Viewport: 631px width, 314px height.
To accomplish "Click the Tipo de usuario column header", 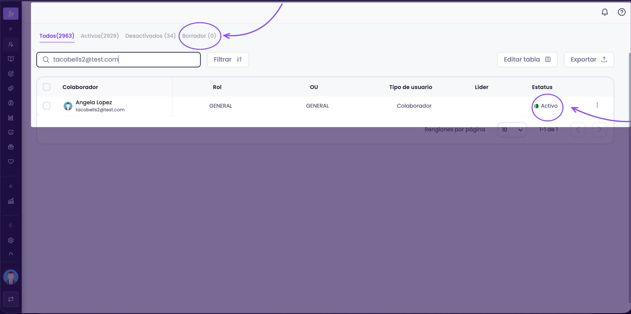I will 410,87.
